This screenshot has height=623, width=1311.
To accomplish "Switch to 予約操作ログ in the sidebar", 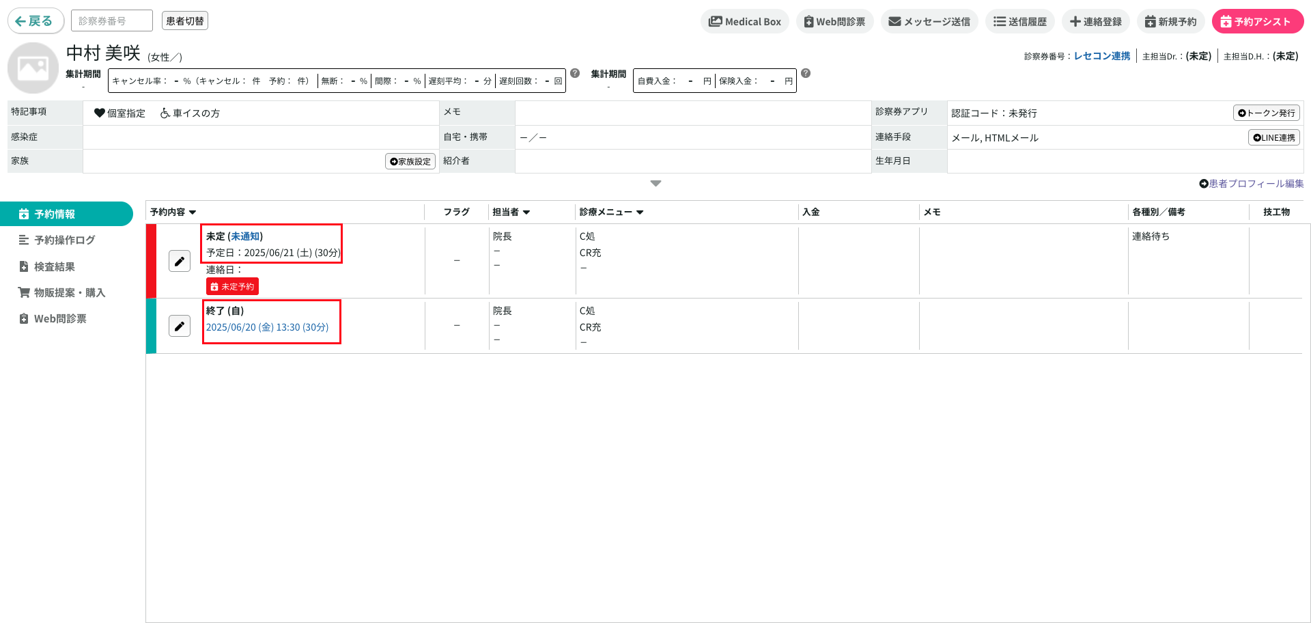I will click(64, 240).
